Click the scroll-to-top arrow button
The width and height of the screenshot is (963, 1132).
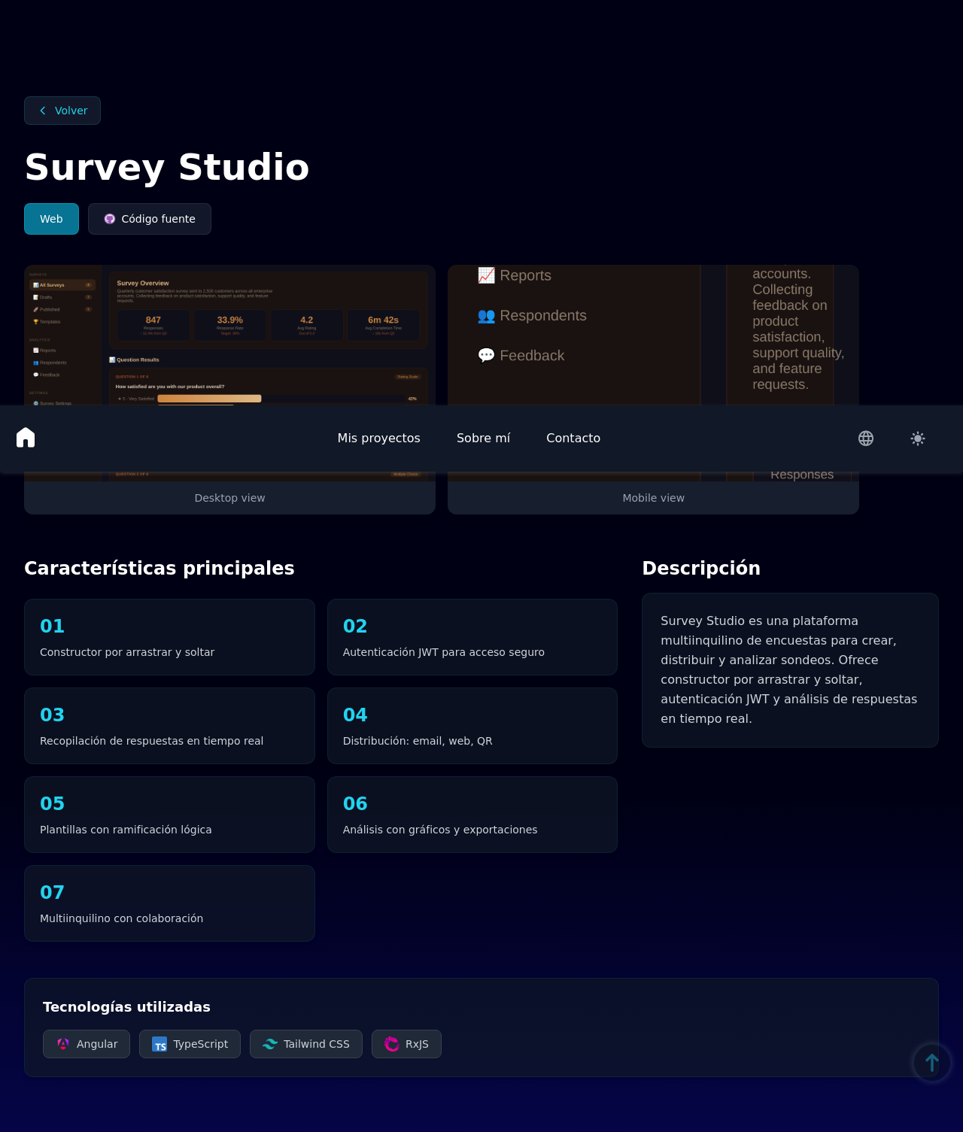click(x=932, y=1063)
